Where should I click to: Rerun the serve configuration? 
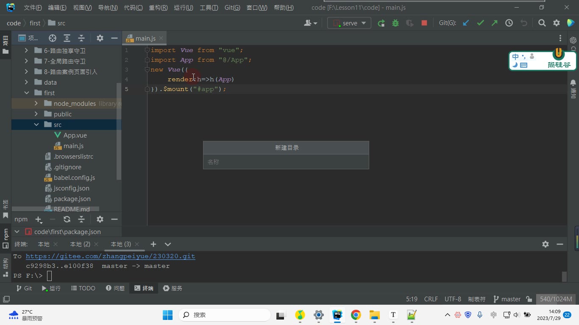point(381,23)
